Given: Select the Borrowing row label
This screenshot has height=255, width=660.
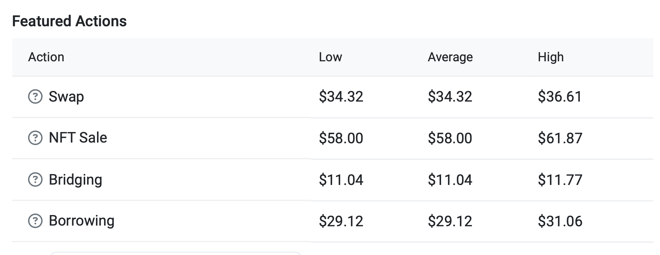Looking at the screenshot, I should click(82, 221).
